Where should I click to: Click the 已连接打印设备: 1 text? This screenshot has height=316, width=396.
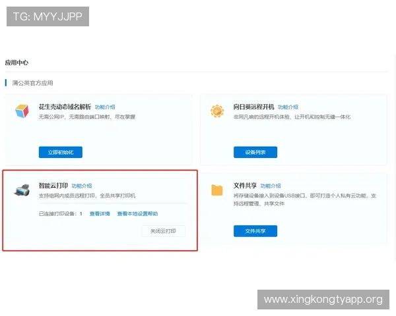(61, 214)
